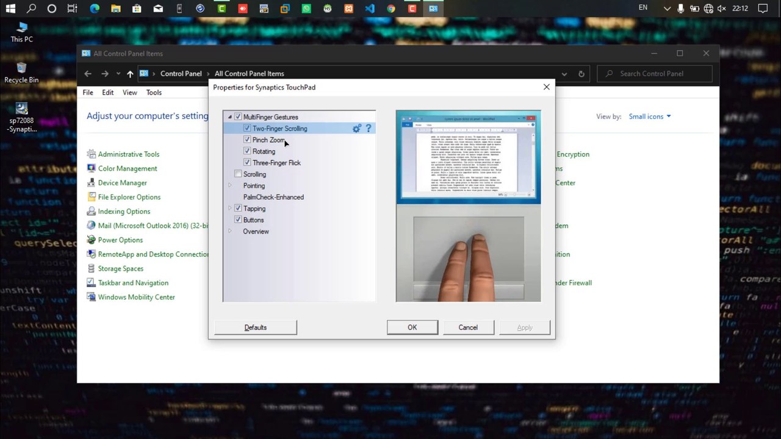Open the Windows Start menu

10,9
